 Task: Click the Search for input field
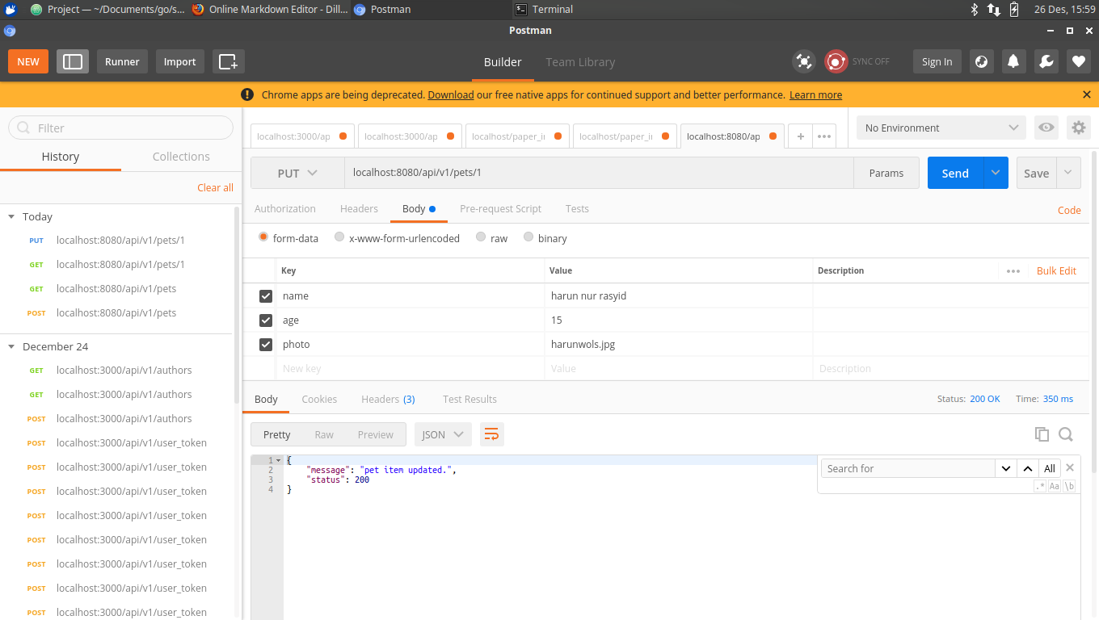pyautogui.click(x=908, y=468)
